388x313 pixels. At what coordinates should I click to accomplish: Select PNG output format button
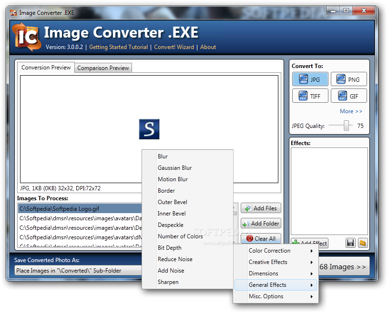(348, 79)
